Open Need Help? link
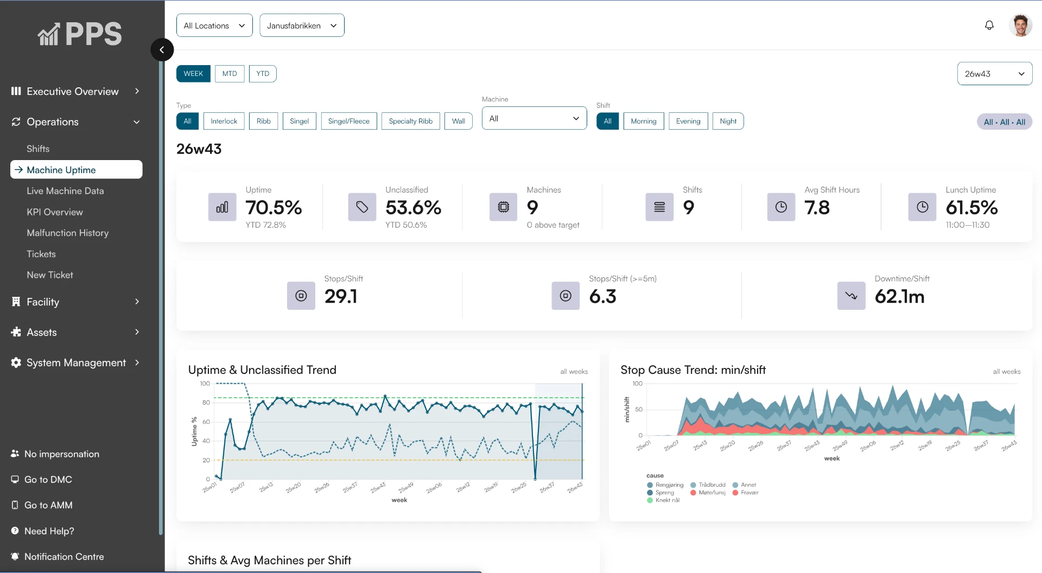Viewport: 1042px width, 573px height. coord(49,531)
